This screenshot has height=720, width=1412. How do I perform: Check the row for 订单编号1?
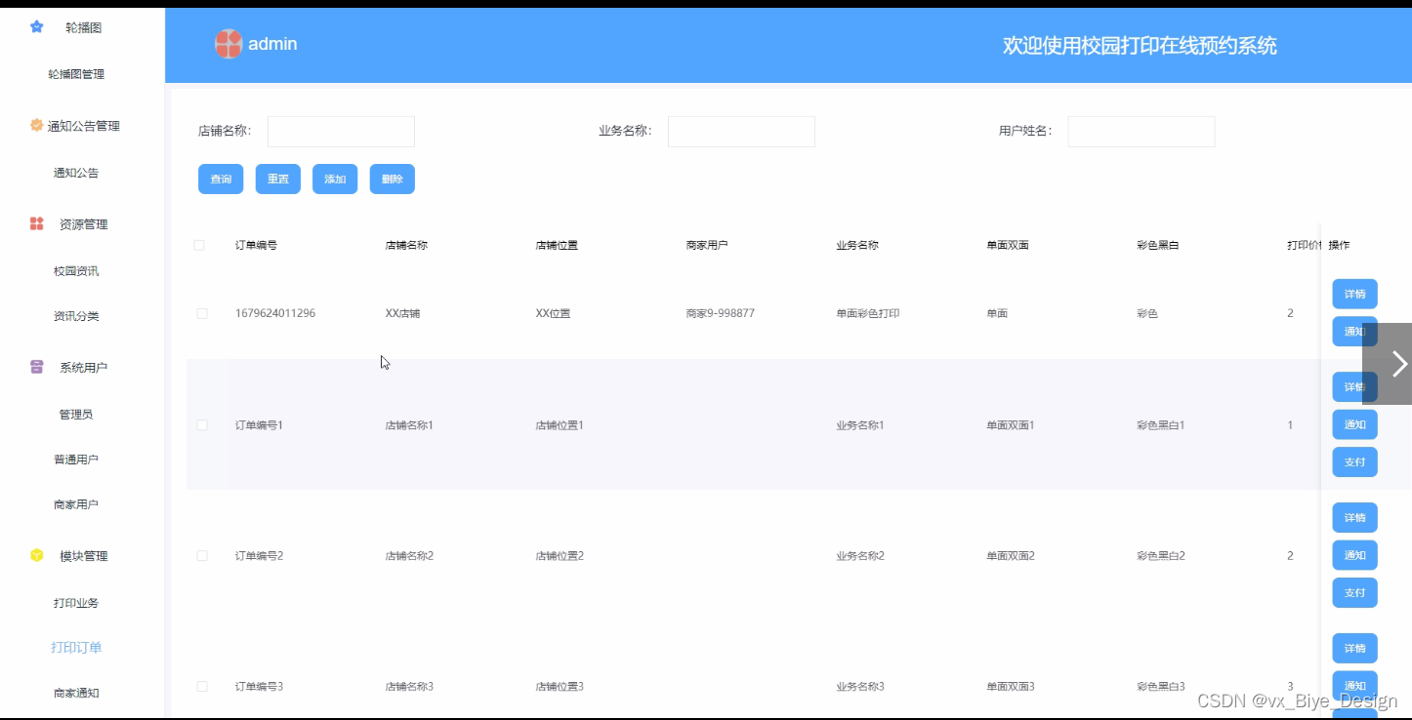[x=202, y=425]
